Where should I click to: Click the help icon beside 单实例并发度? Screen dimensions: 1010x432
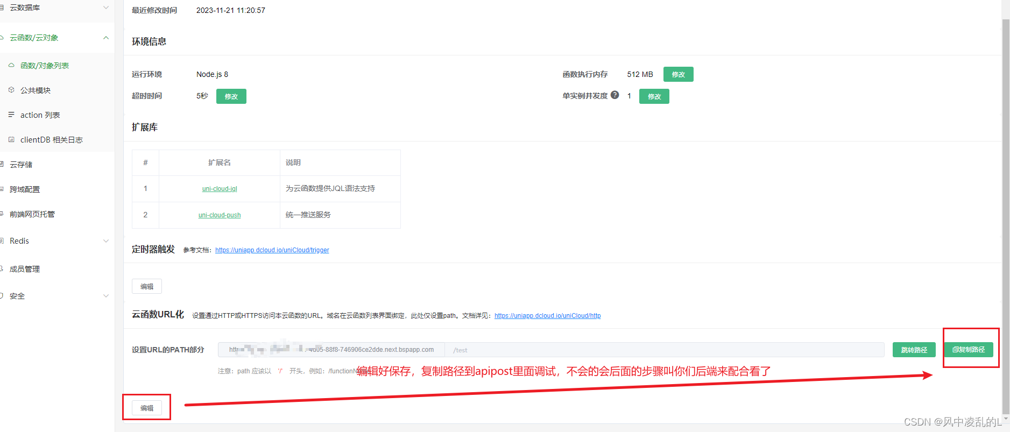615,95
